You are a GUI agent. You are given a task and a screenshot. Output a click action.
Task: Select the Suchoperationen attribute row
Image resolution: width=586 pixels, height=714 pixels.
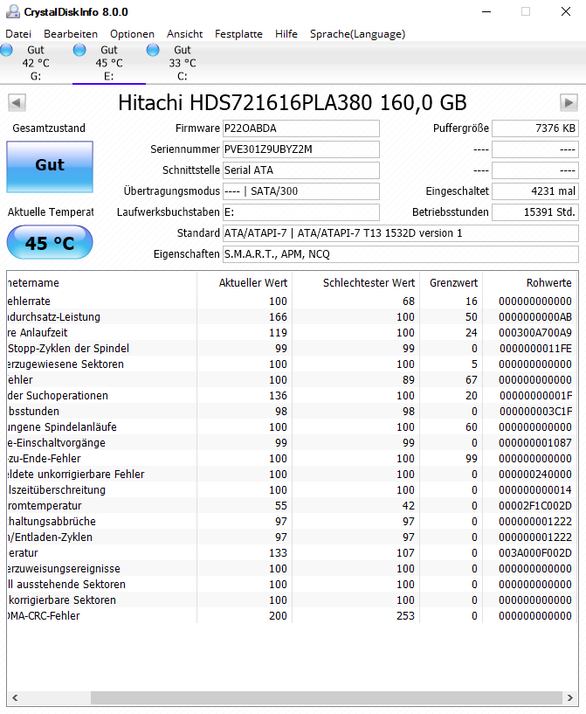click(x=293, y=396)
